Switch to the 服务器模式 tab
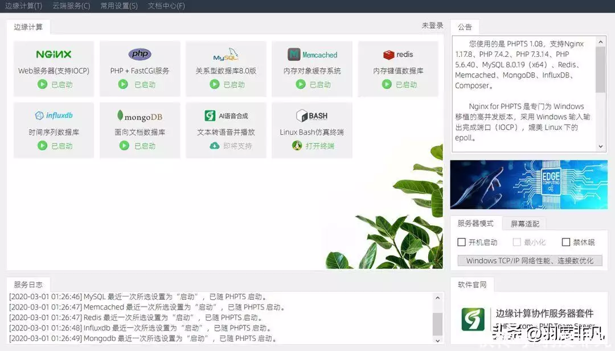The height and width of the screenshot is (351, 615). click(x=475, y=224)
